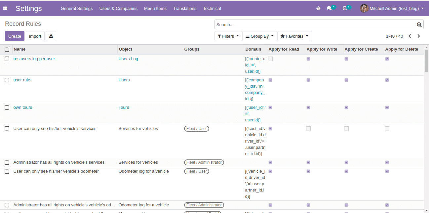Expand the Filters dropdown
Screen dimensions: 429x213
coord(228,36)
